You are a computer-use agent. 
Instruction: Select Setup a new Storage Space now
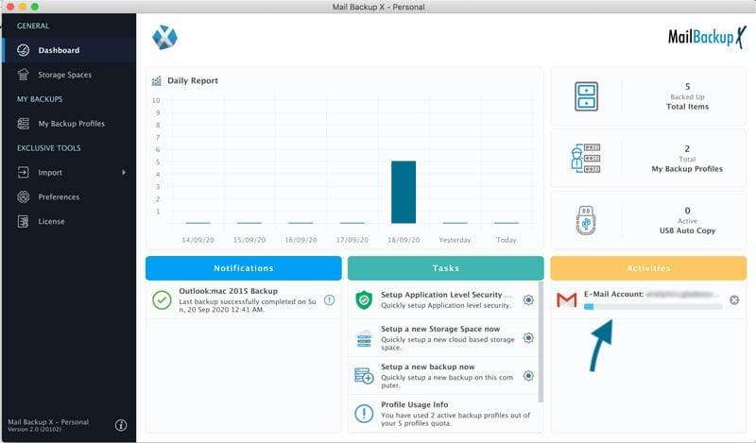coord(442,338)
